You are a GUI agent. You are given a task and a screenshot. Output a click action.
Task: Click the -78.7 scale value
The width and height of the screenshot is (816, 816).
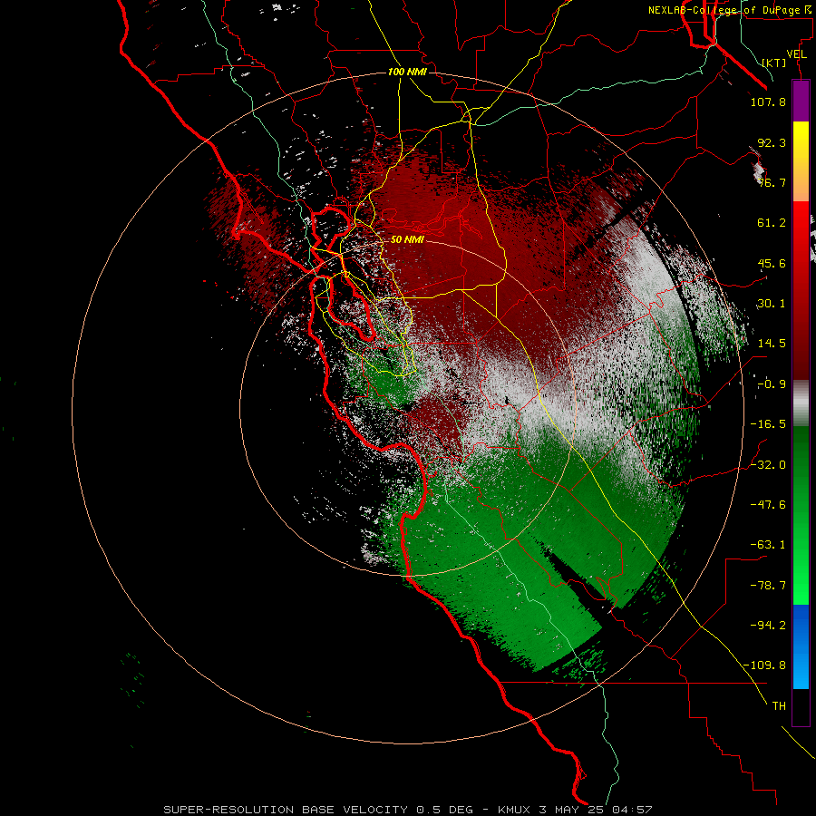pos(768,586)
